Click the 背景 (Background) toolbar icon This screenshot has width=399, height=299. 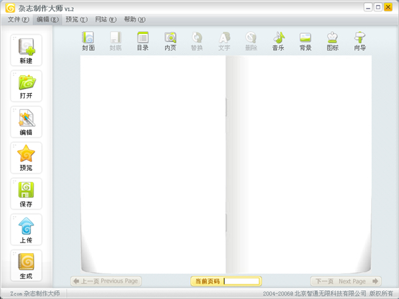[305, 41]
